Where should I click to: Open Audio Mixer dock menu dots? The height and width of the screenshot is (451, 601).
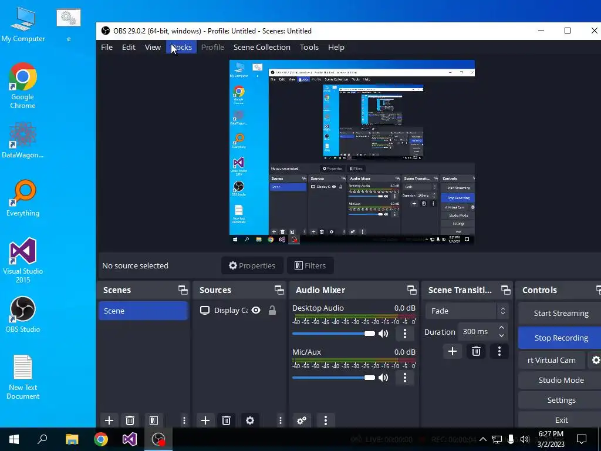coord(325,420)
